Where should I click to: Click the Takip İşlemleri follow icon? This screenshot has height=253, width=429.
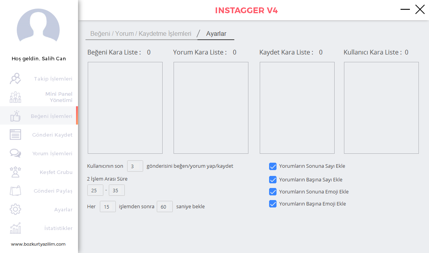pos(15,79)
